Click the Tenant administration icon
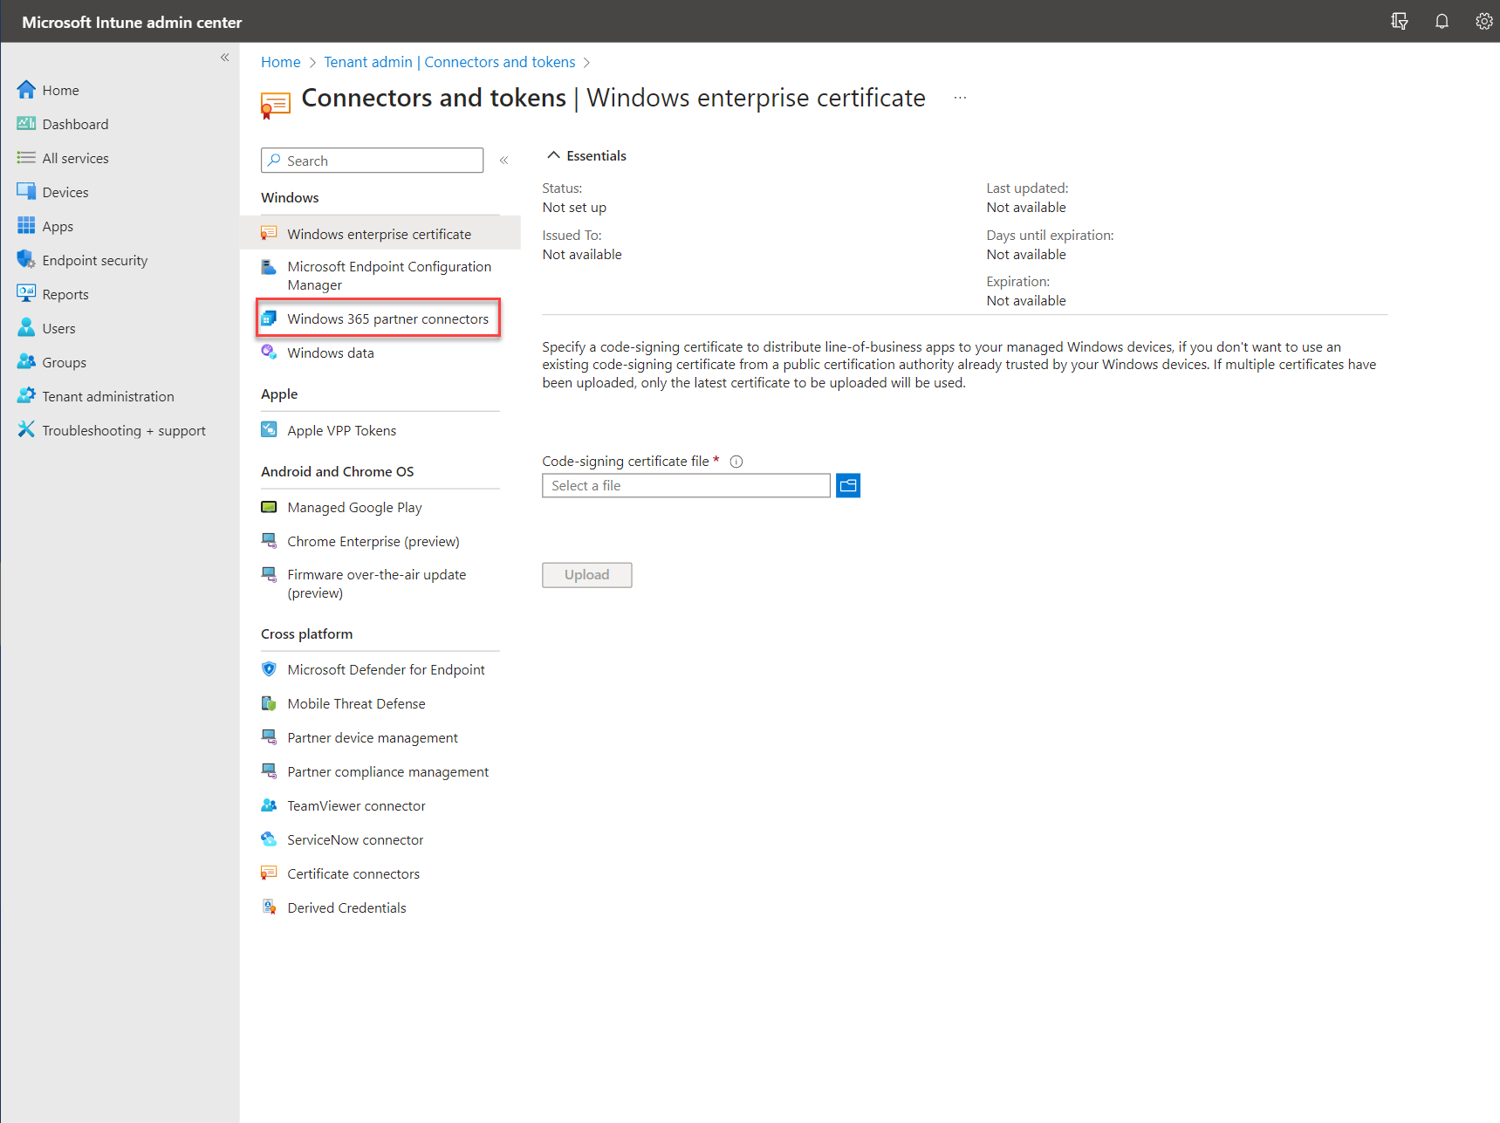Image resolution: width=1500 pixels, height=1123 pixels. pyautogui.click(x=26, y=396)
